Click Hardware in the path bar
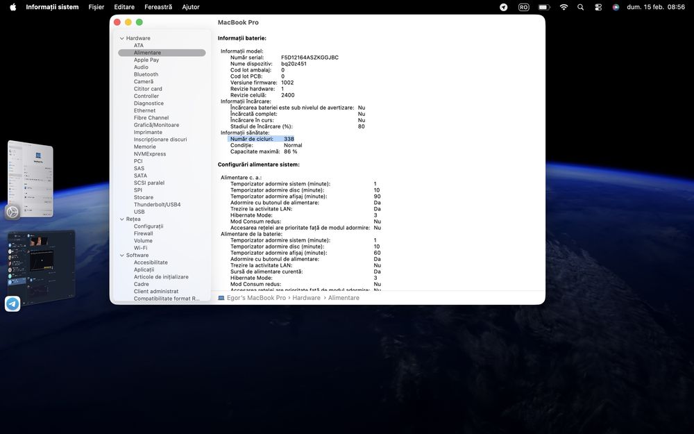Viewport: 694px width, 434px height. [306, 298]
